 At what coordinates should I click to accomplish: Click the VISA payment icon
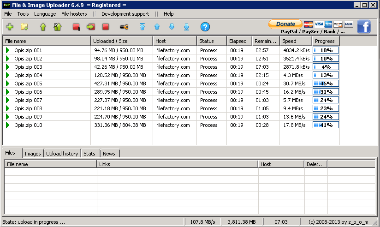coord(319,24)
